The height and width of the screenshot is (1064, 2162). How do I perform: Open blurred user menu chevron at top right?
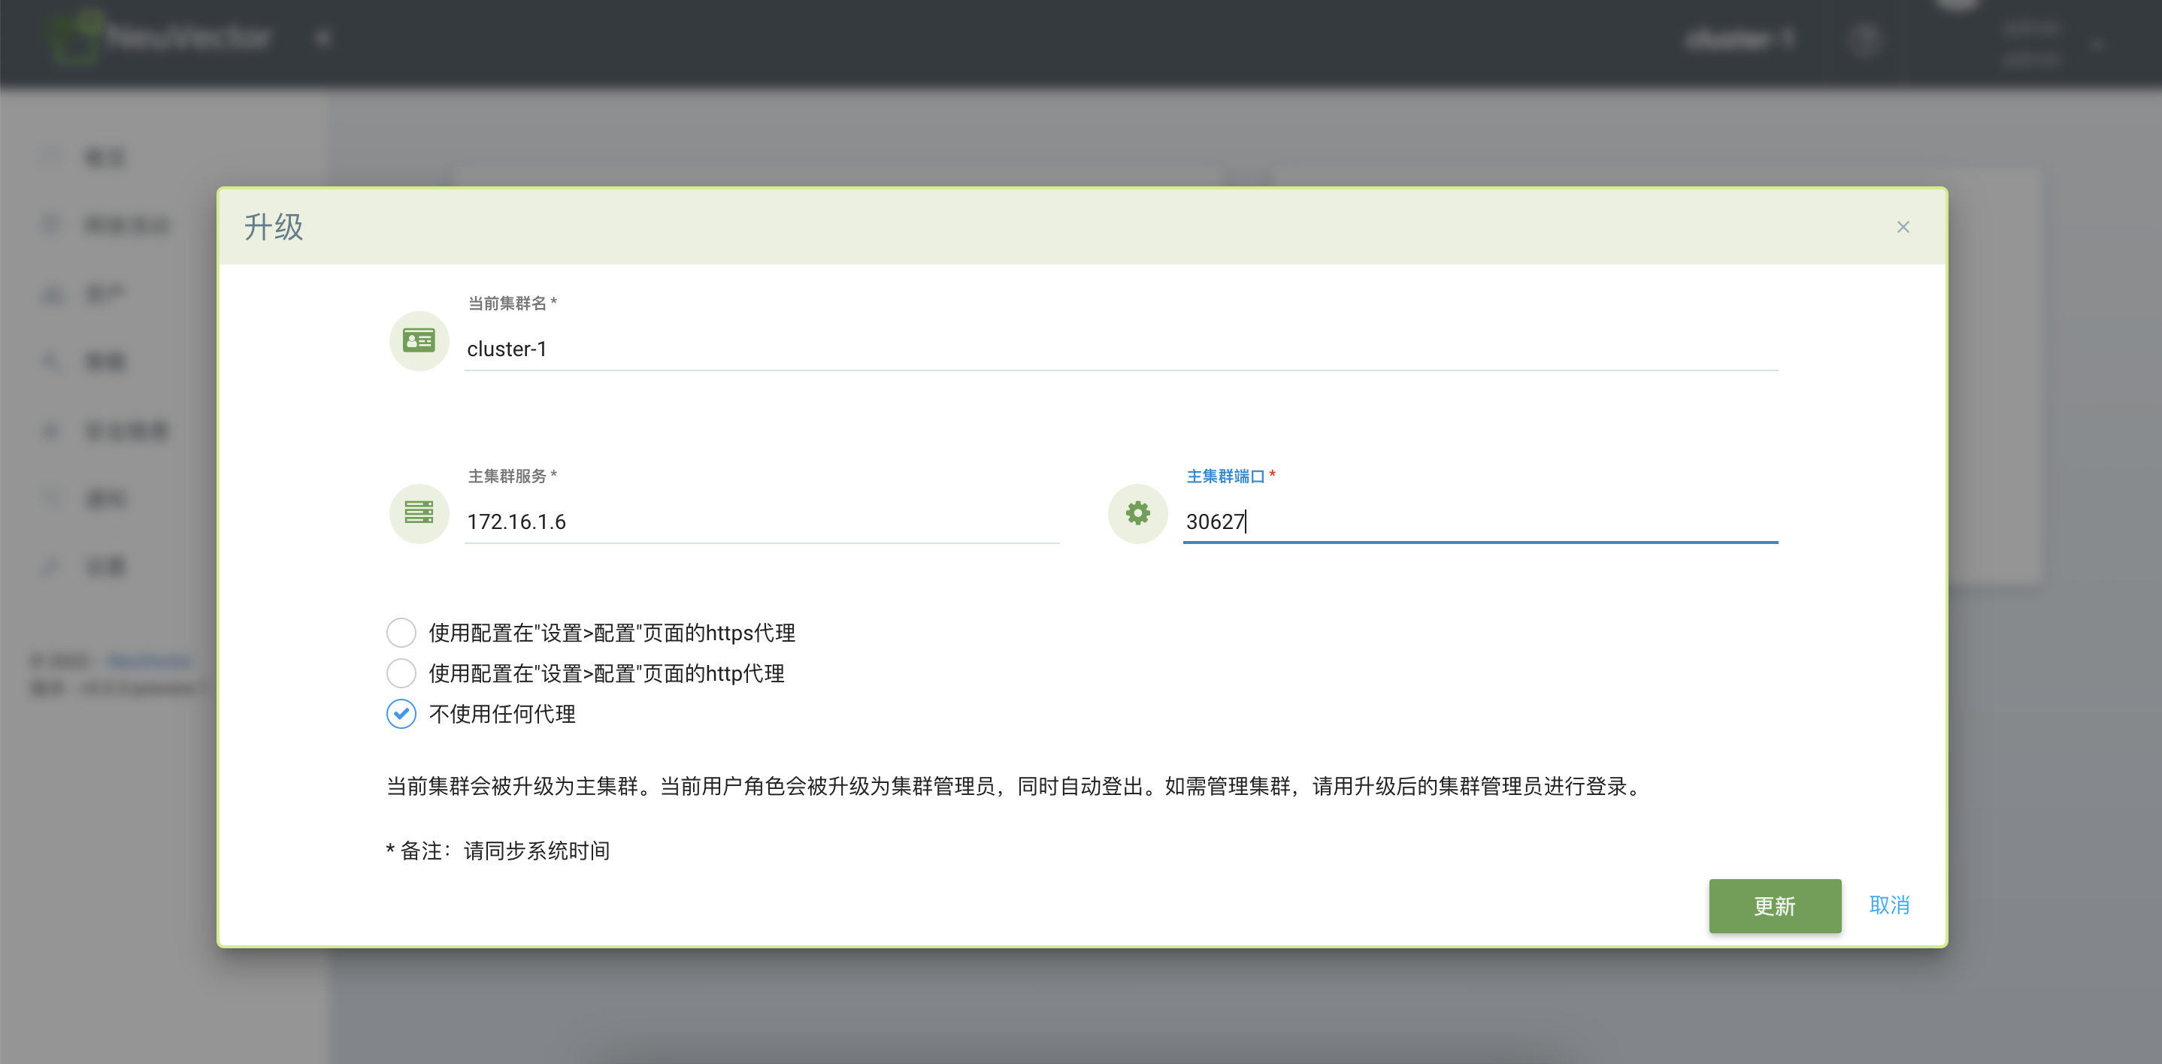pos(2097,44)
